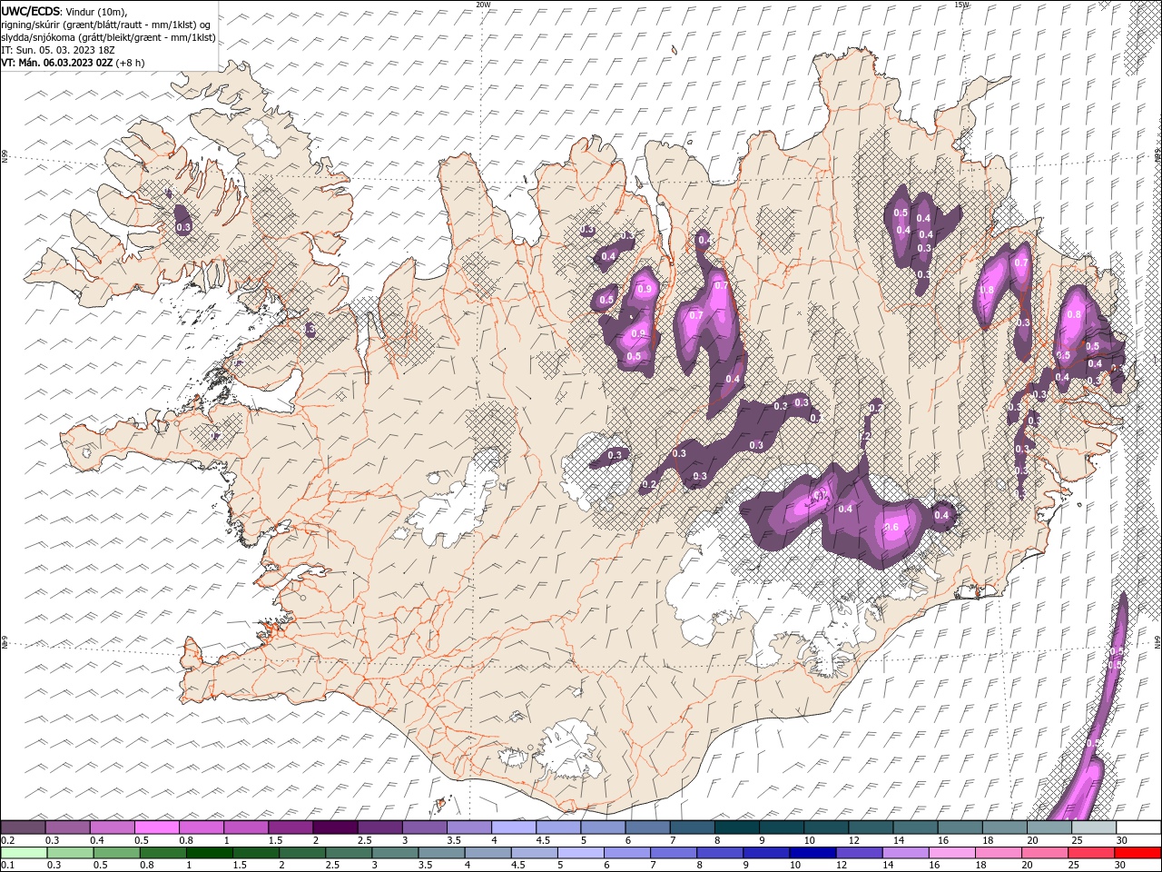
Task: Click the "20W" longitude label
Action: click(483, 5)
